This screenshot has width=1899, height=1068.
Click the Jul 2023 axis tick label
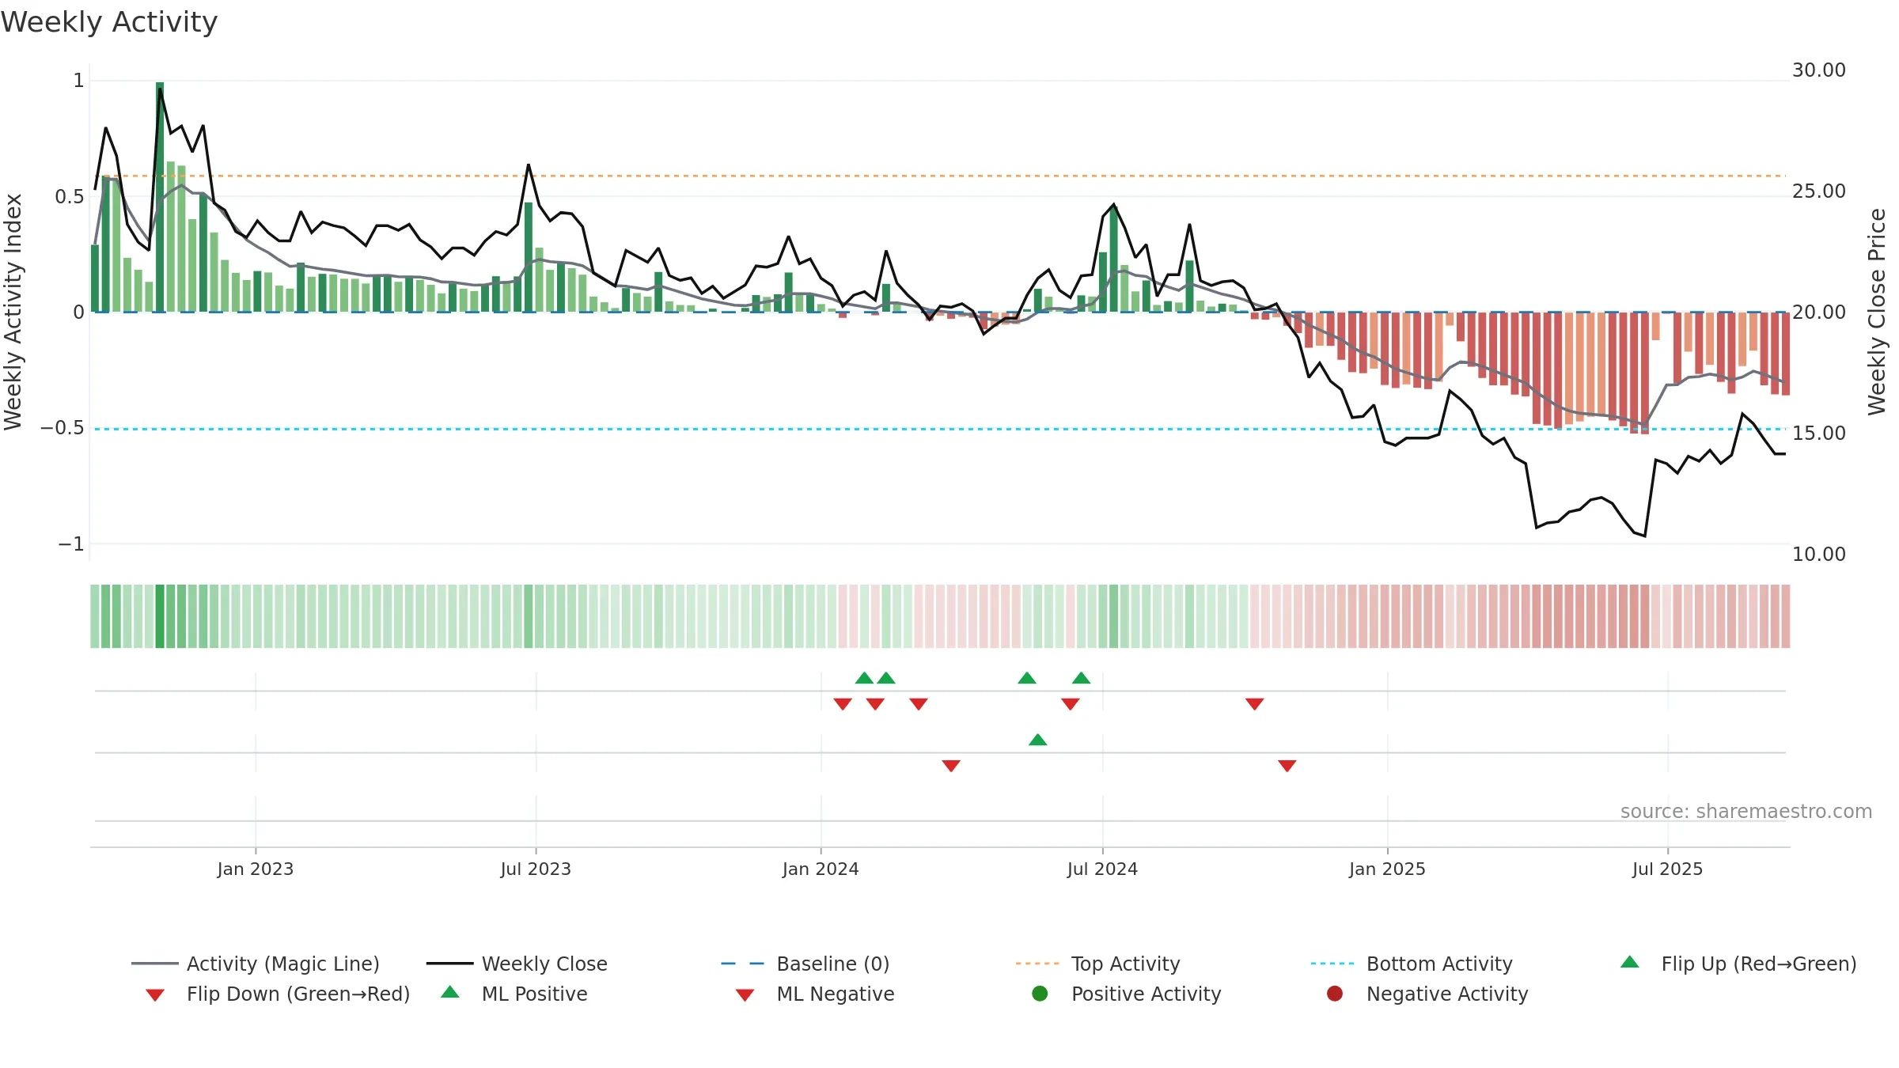pos(536,869)
